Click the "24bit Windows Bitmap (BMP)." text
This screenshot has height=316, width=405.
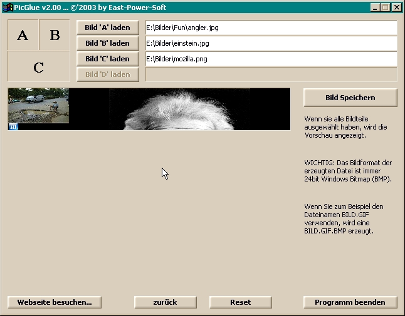point(348,179)
